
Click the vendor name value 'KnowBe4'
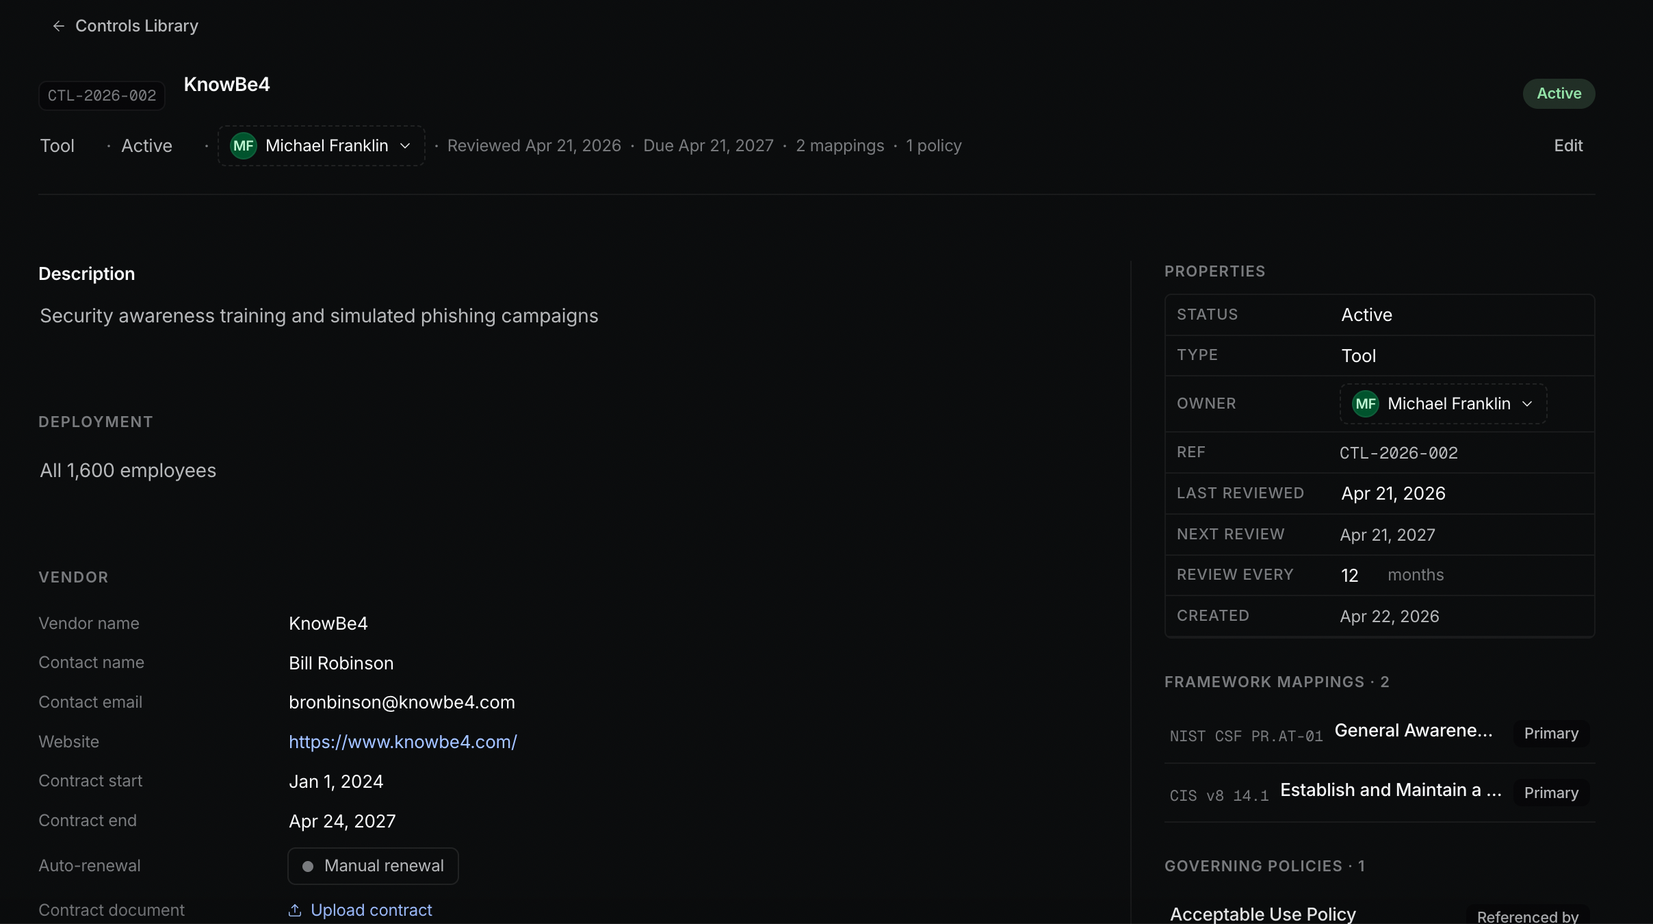click(x=328, y=624)
